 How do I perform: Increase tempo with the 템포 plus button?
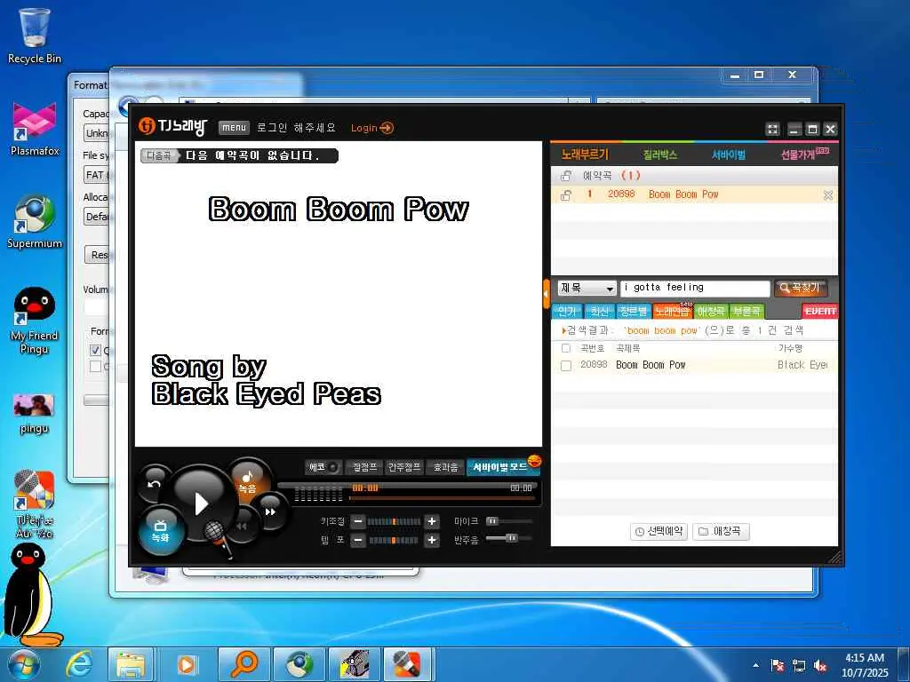432,540
